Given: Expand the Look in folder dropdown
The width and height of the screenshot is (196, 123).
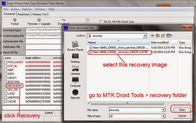Looking at the screenshot, I should [x=145, y=36].
